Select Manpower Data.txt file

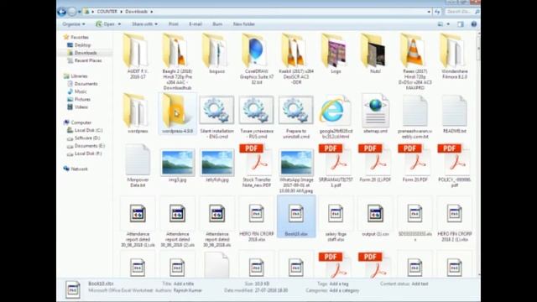coord(138,166)
